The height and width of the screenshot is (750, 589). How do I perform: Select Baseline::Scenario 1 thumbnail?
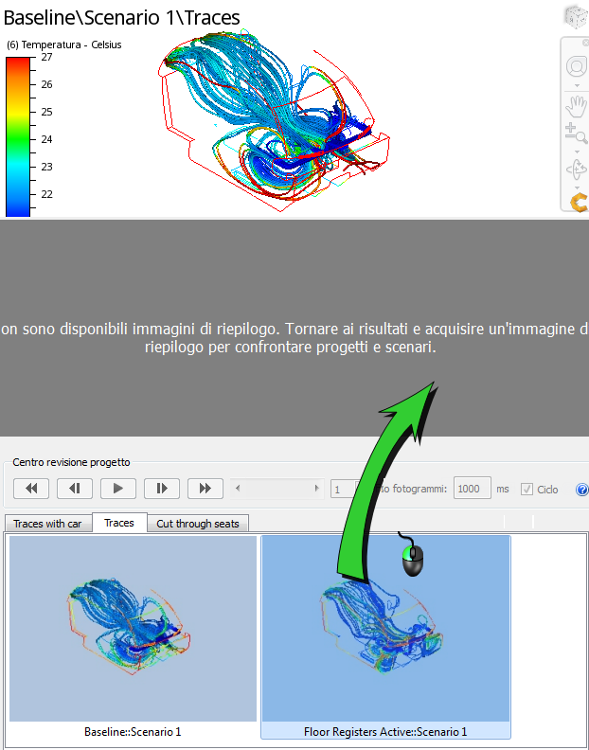133,628
